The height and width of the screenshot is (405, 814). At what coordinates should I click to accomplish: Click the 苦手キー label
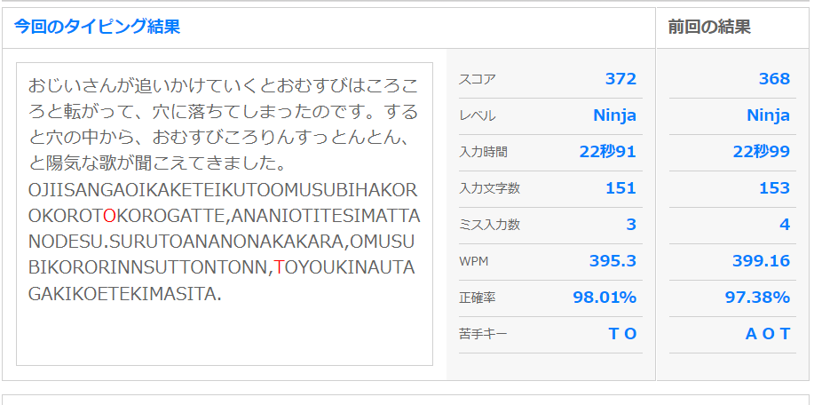click(x=483, y=334)
